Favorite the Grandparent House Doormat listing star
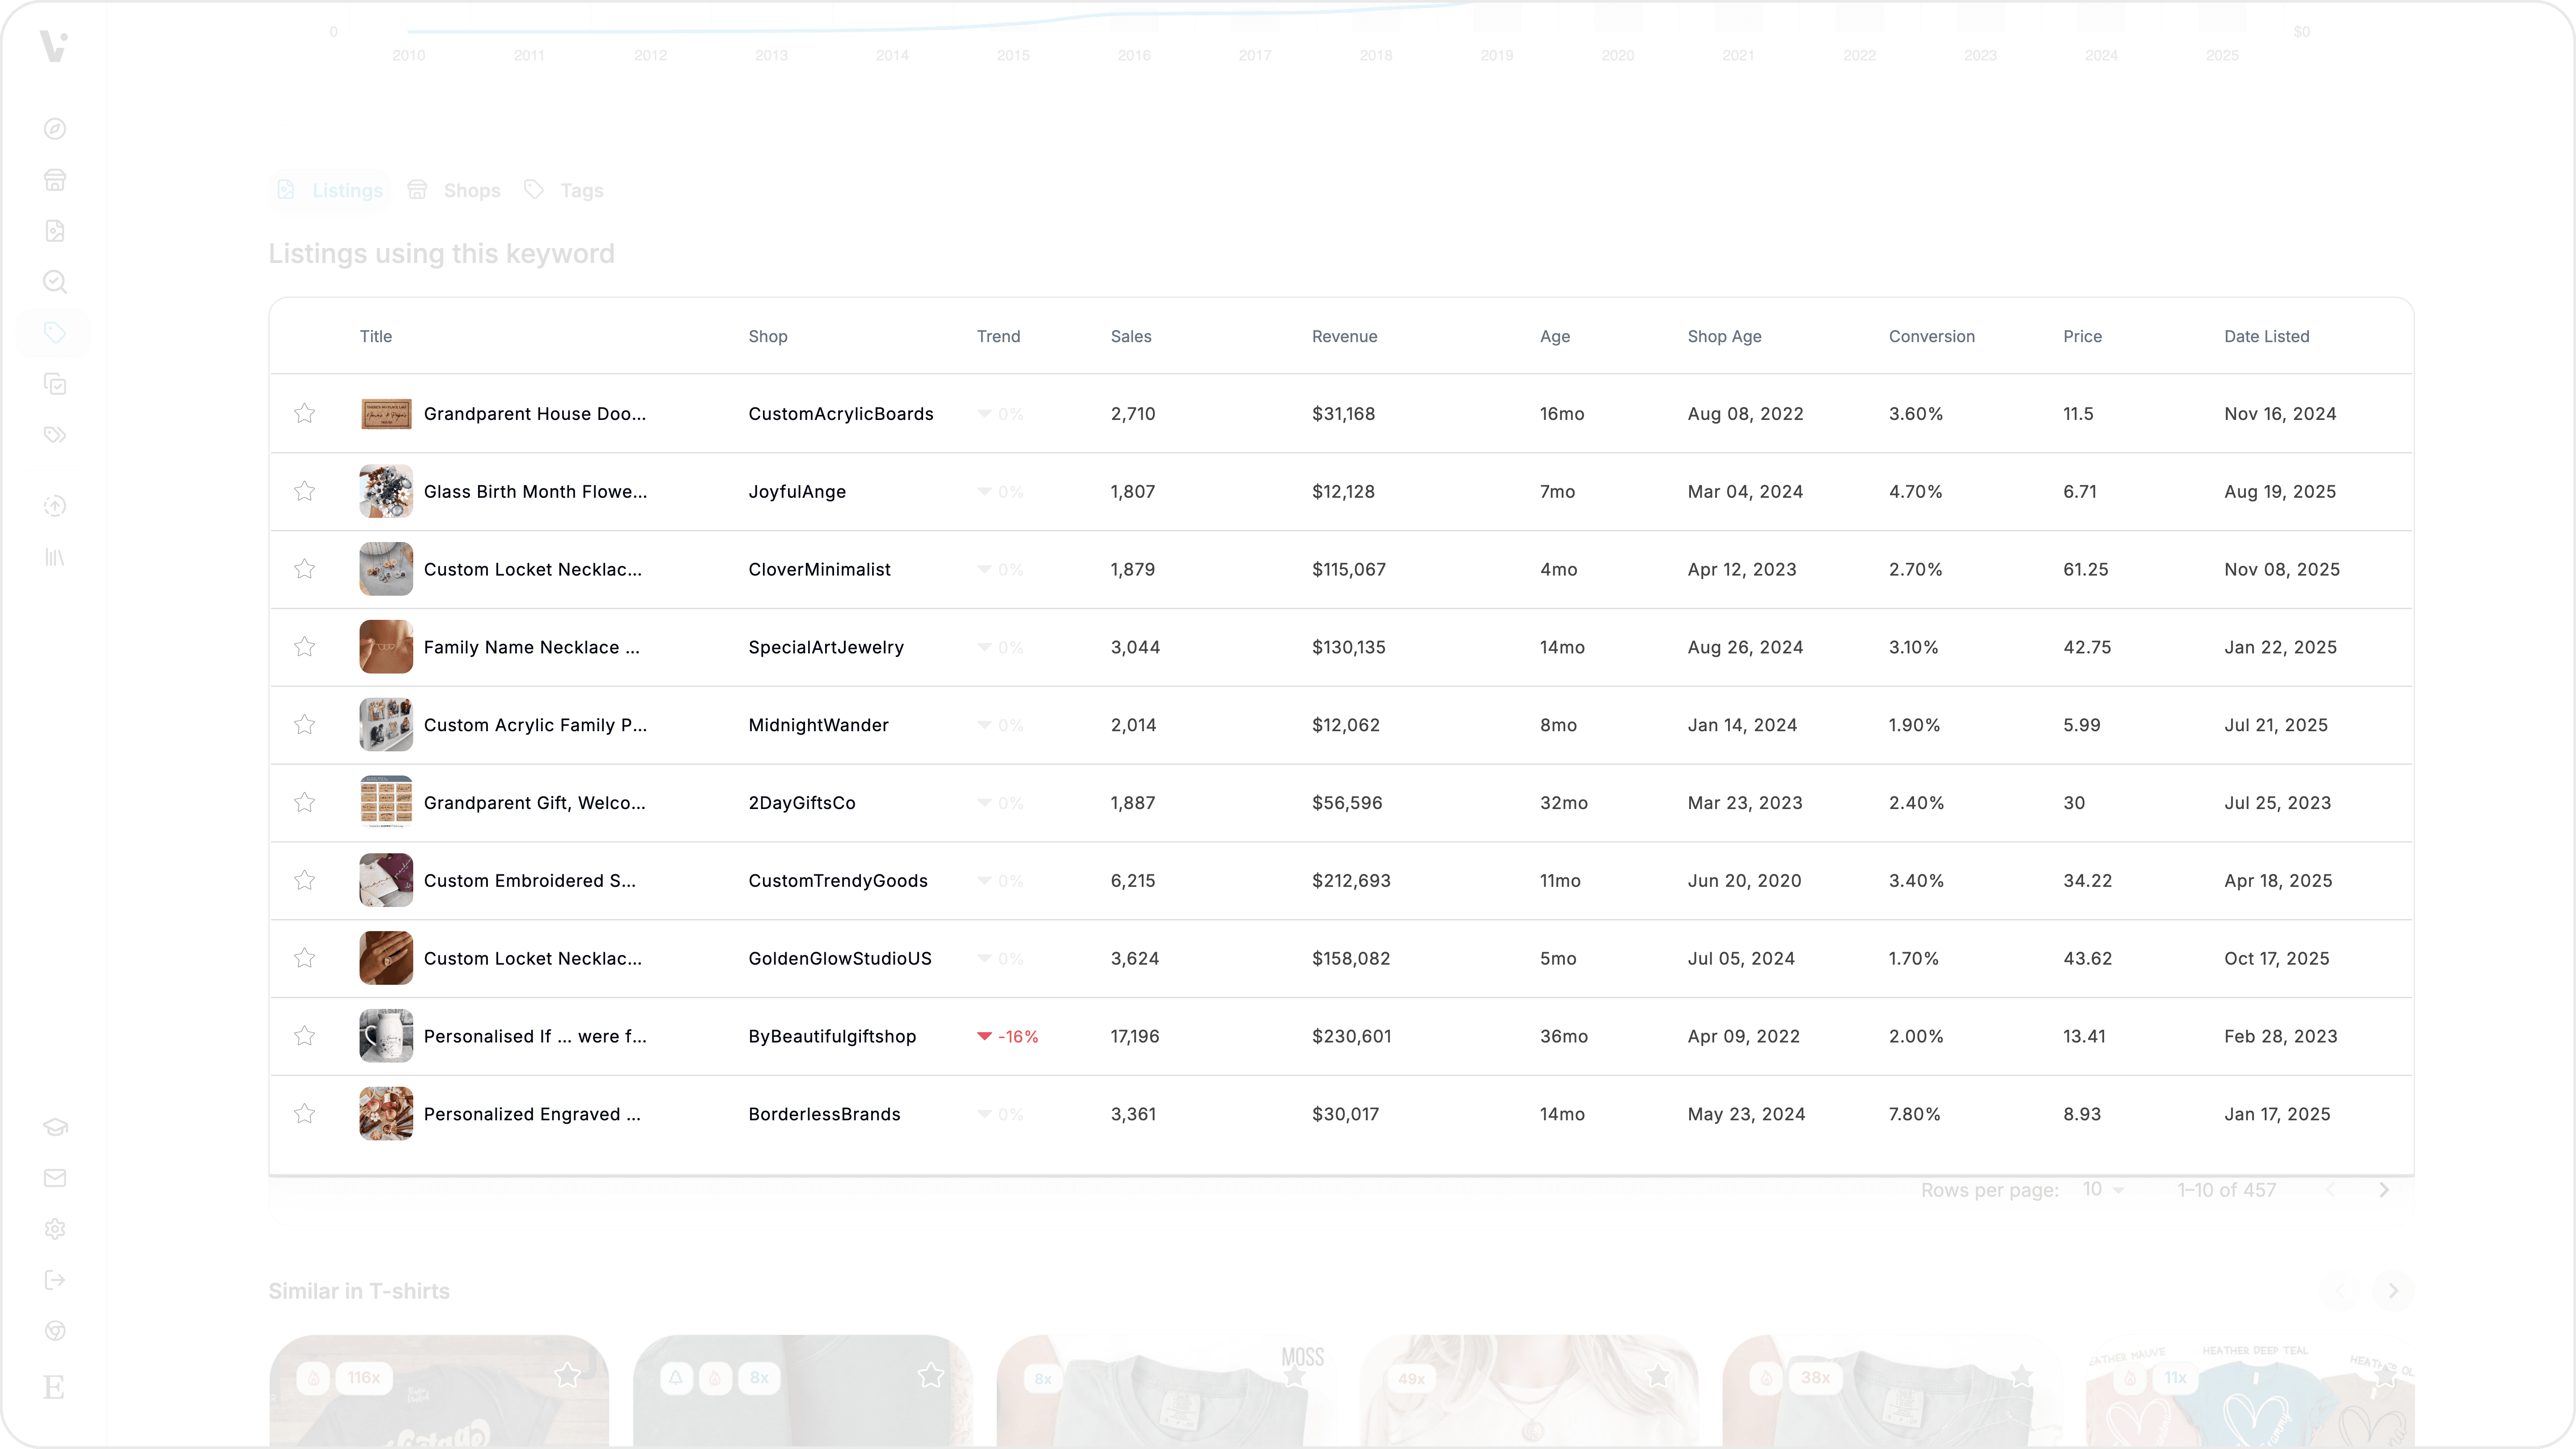Screen dimensions: 2576x1449 304,413
